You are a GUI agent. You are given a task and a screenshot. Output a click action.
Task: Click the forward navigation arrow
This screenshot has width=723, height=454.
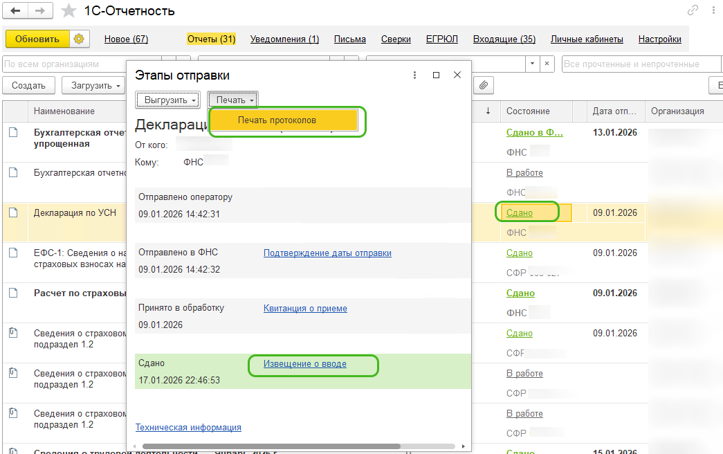tap(40, 11)
